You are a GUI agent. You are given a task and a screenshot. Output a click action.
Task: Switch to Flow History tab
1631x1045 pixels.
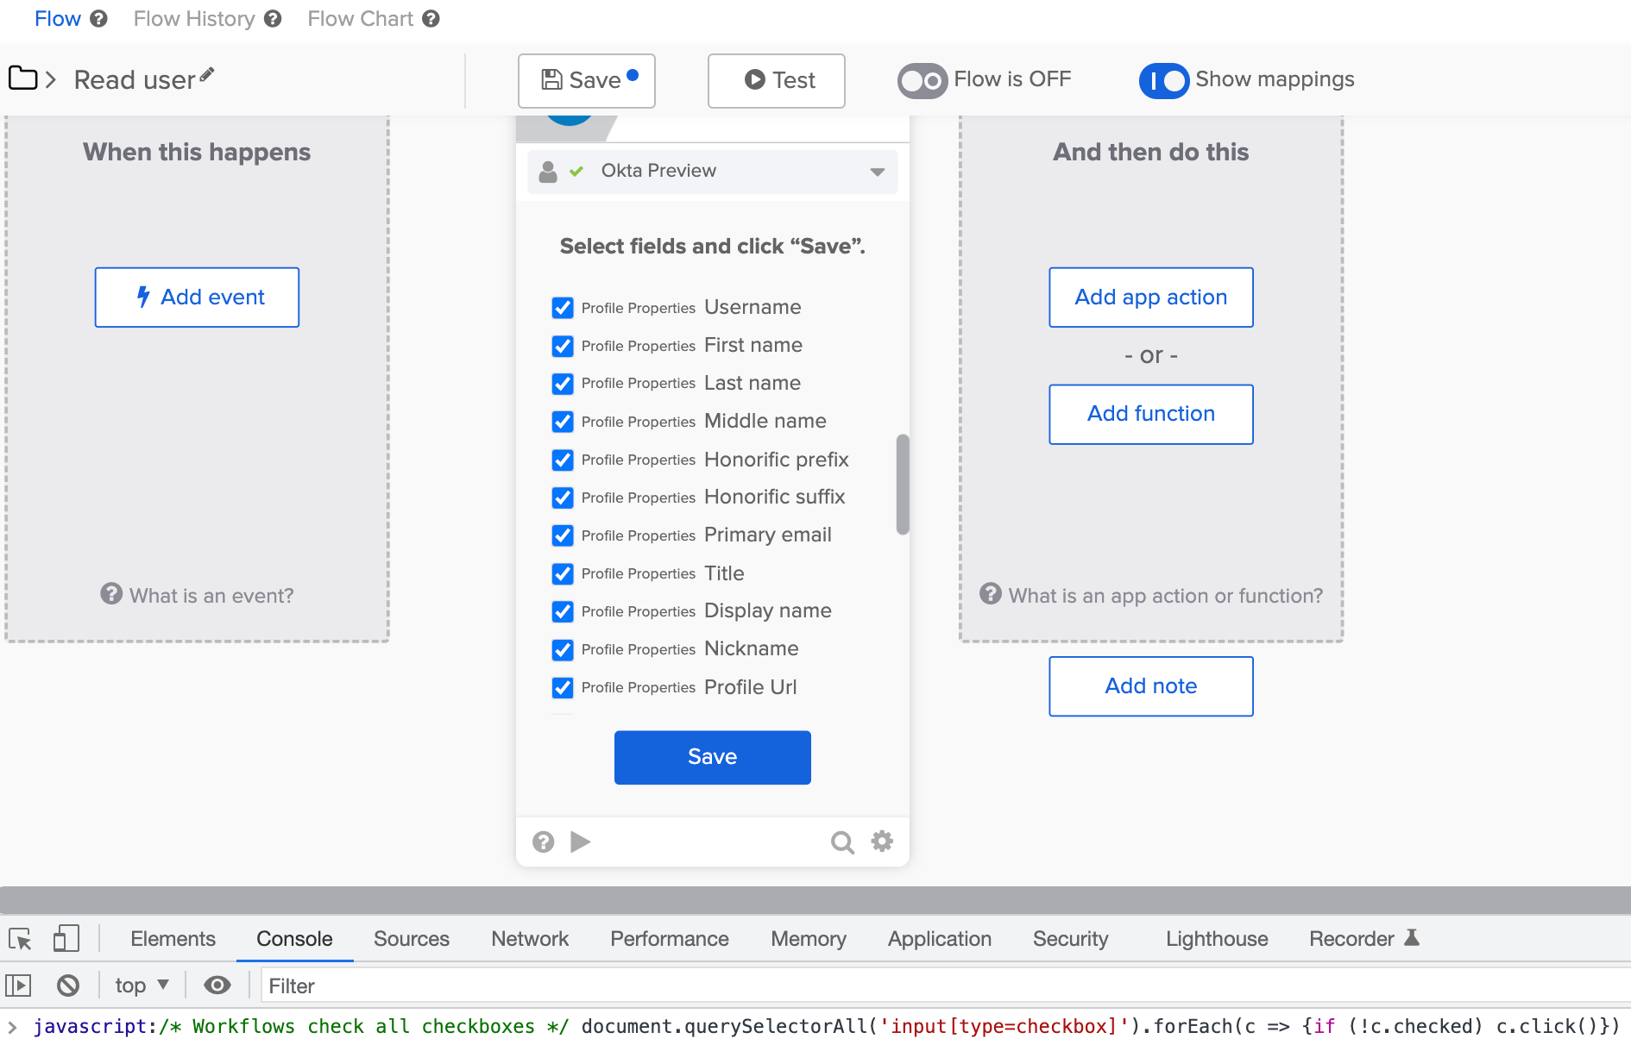click(194, 19)
